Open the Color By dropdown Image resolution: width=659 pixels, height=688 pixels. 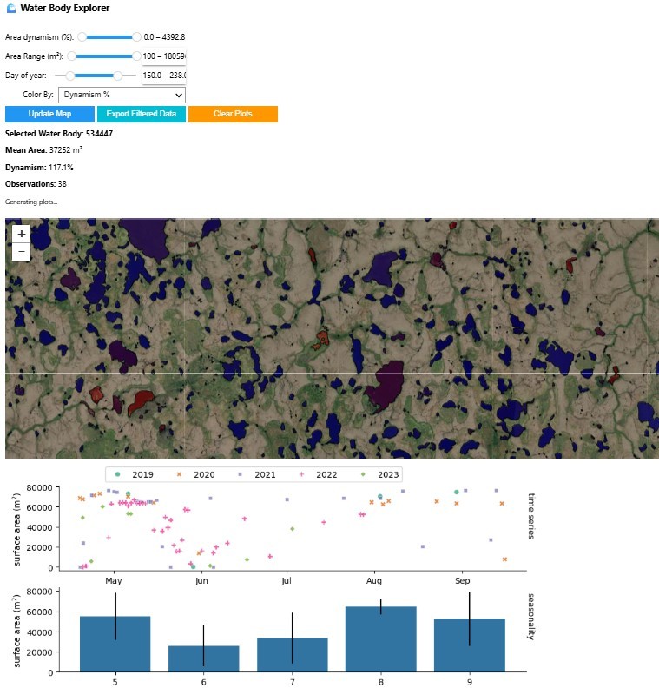tap(122, 95)
